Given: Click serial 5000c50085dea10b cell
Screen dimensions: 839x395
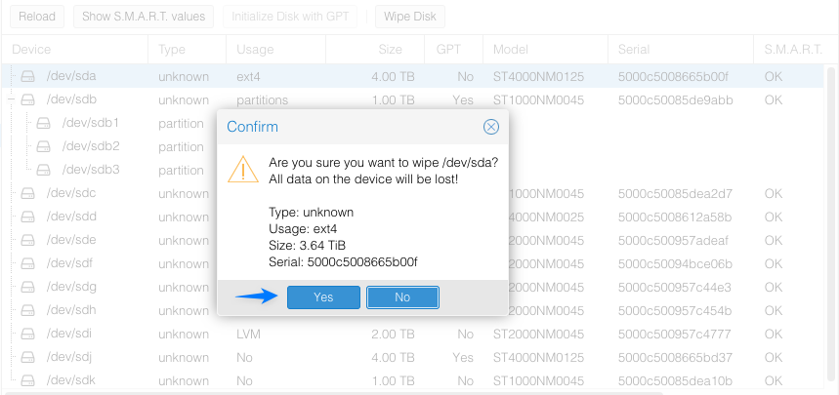Looking at the screenshot, I should click(x=675, y=380).
